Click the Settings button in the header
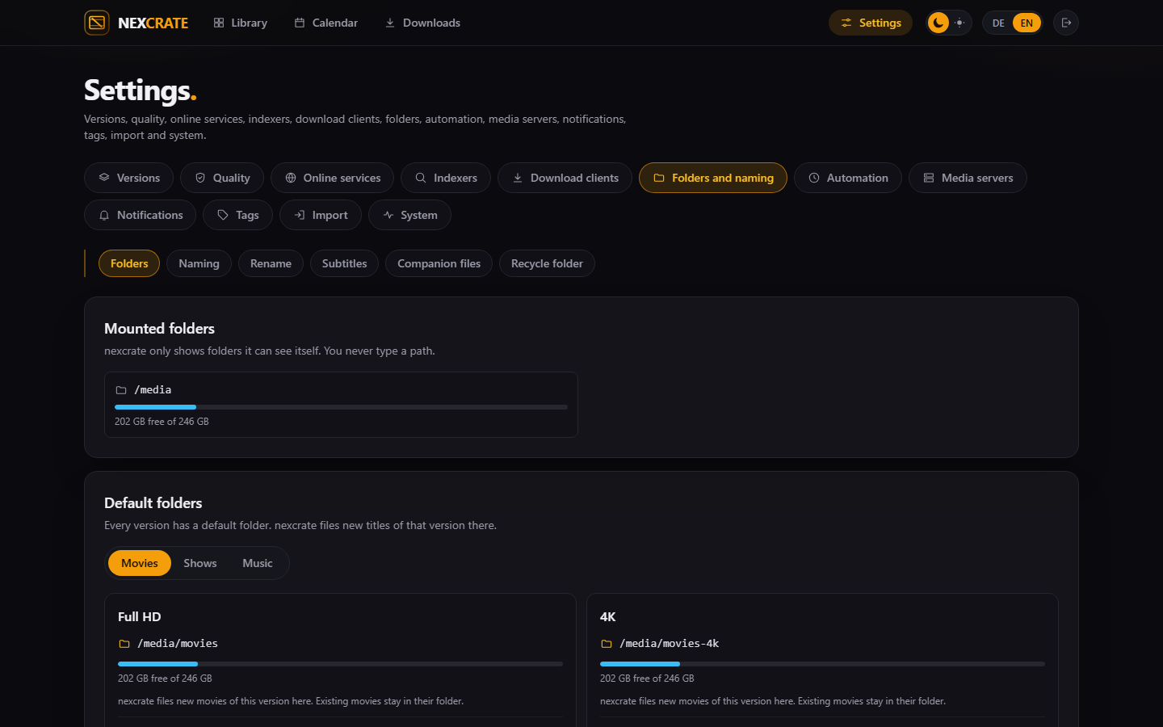 pyautogui.click(x=871, y=23)
